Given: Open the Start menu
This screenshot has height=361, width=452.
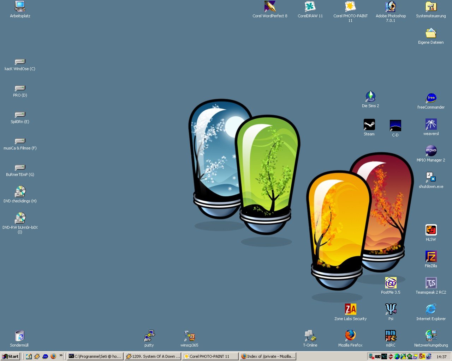Looking at the screenshot, I should click(10, 356).
